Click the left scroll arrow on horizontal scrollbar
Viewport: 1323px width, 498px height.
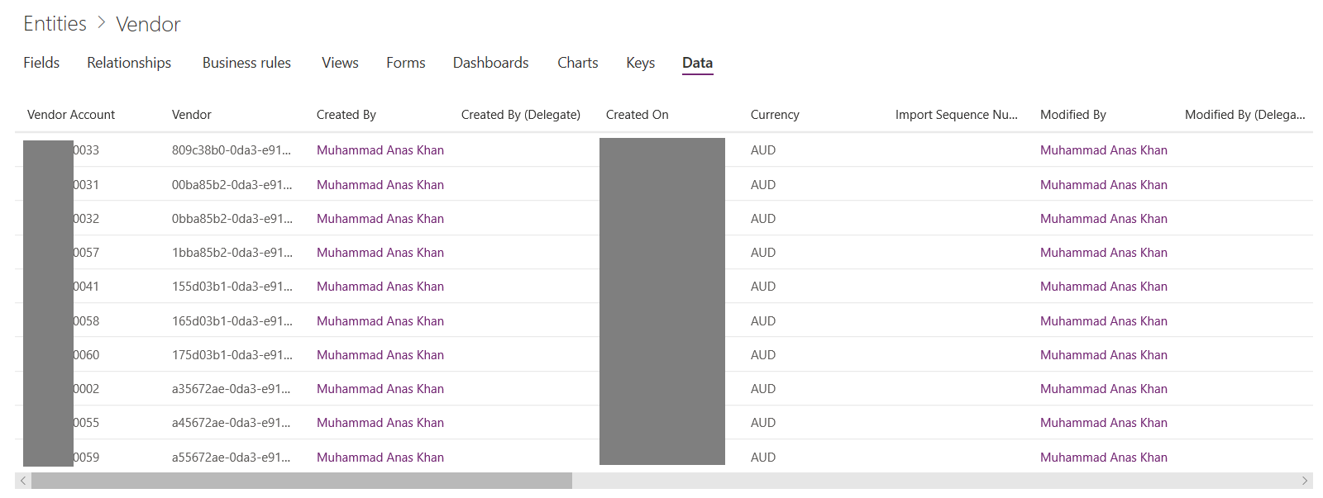[x=23, y=481]
